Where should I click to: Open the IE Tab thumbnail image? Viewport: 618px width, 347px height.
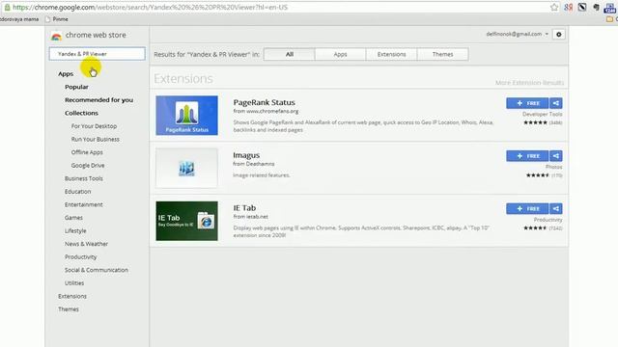tap(186, 221)
